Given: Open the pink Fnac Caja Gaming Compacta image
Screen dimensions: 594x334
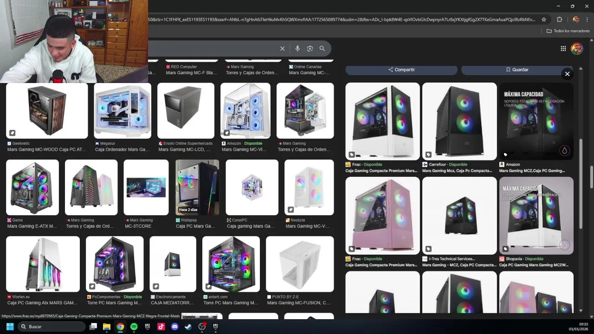Looking at the screenshot, I should pyautogui.click(x=382, y=216).
